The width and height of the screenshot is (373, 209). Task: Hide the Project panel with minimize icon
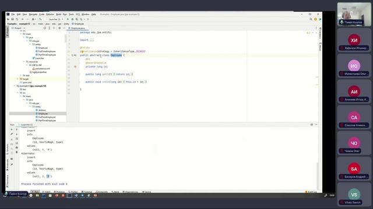(x=64, y=28)
